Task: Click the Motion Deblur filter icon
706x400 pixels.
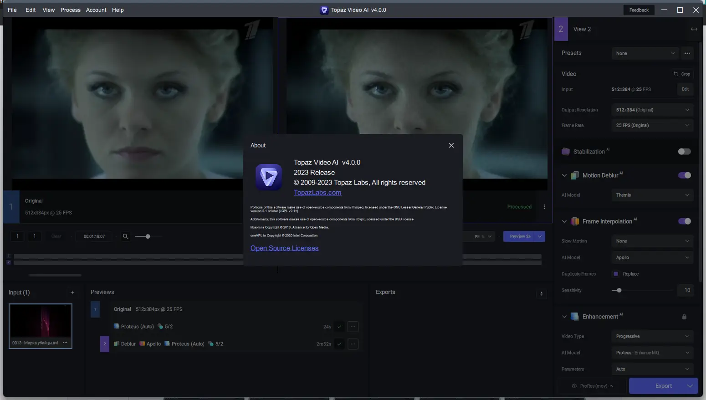Action: (575, 175)
